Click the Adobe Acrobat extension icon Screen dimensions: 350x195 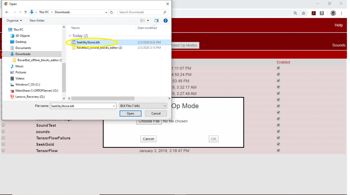coord(314,13)
